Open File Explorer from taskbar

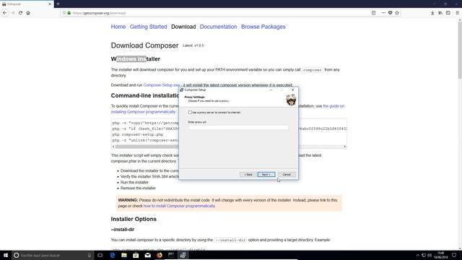tap(124, 255)
